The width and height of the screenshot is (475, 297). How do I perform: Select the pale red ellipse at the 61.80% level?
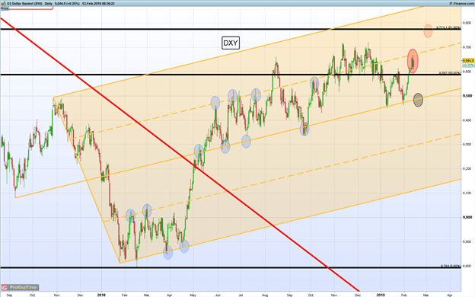(x=428, y=30)
